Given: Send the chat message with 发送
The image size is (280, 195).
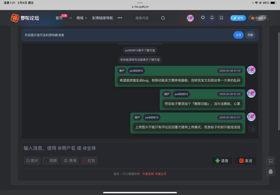Looking at the screenshot, I should [x=246, y=161].
